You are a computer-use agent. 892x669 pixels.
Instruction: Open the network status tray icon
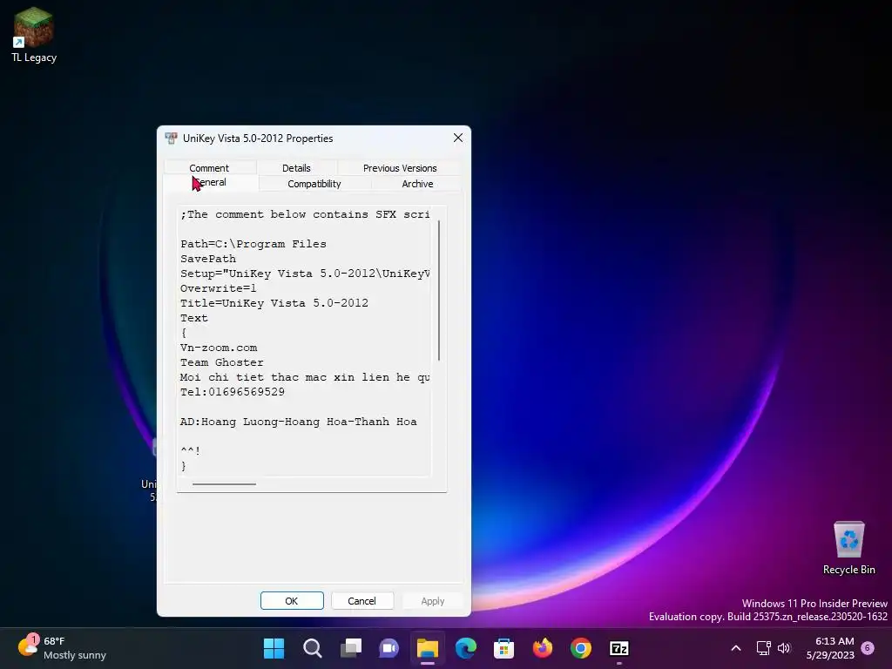click(763, 648)
